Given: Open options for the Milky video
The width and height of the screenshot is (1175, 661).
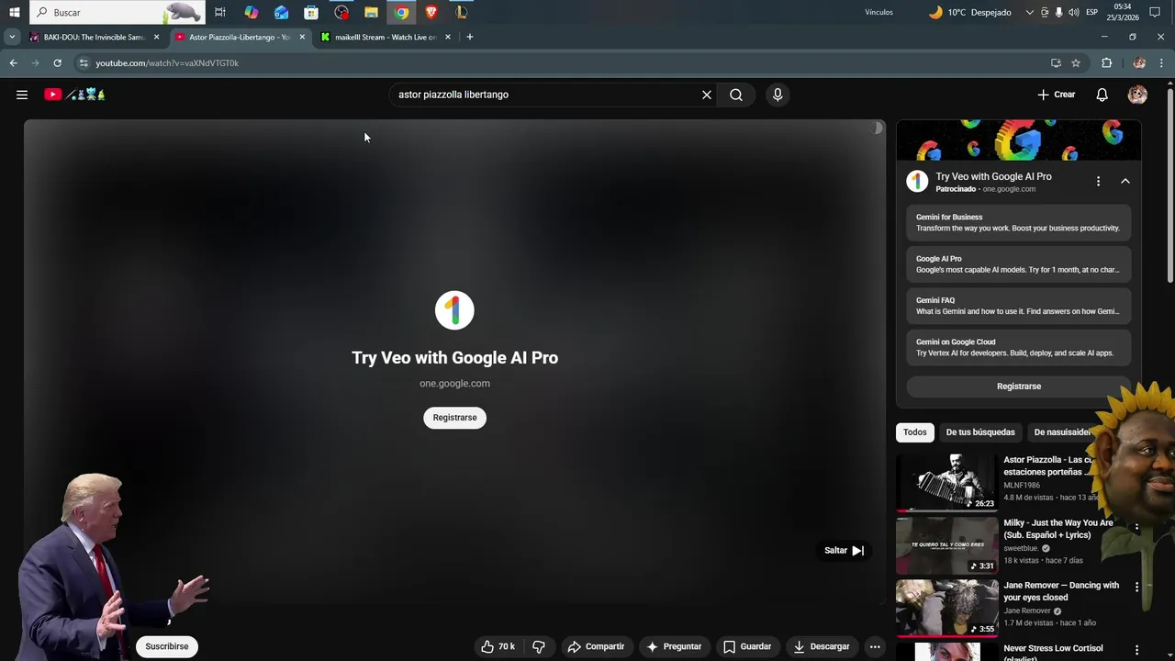Looking at the screenshot, I should pyautogui.click(x=1136, y=528).
